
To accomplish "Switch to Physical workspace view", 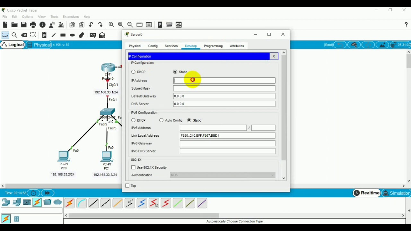I will tap(39, 45).
